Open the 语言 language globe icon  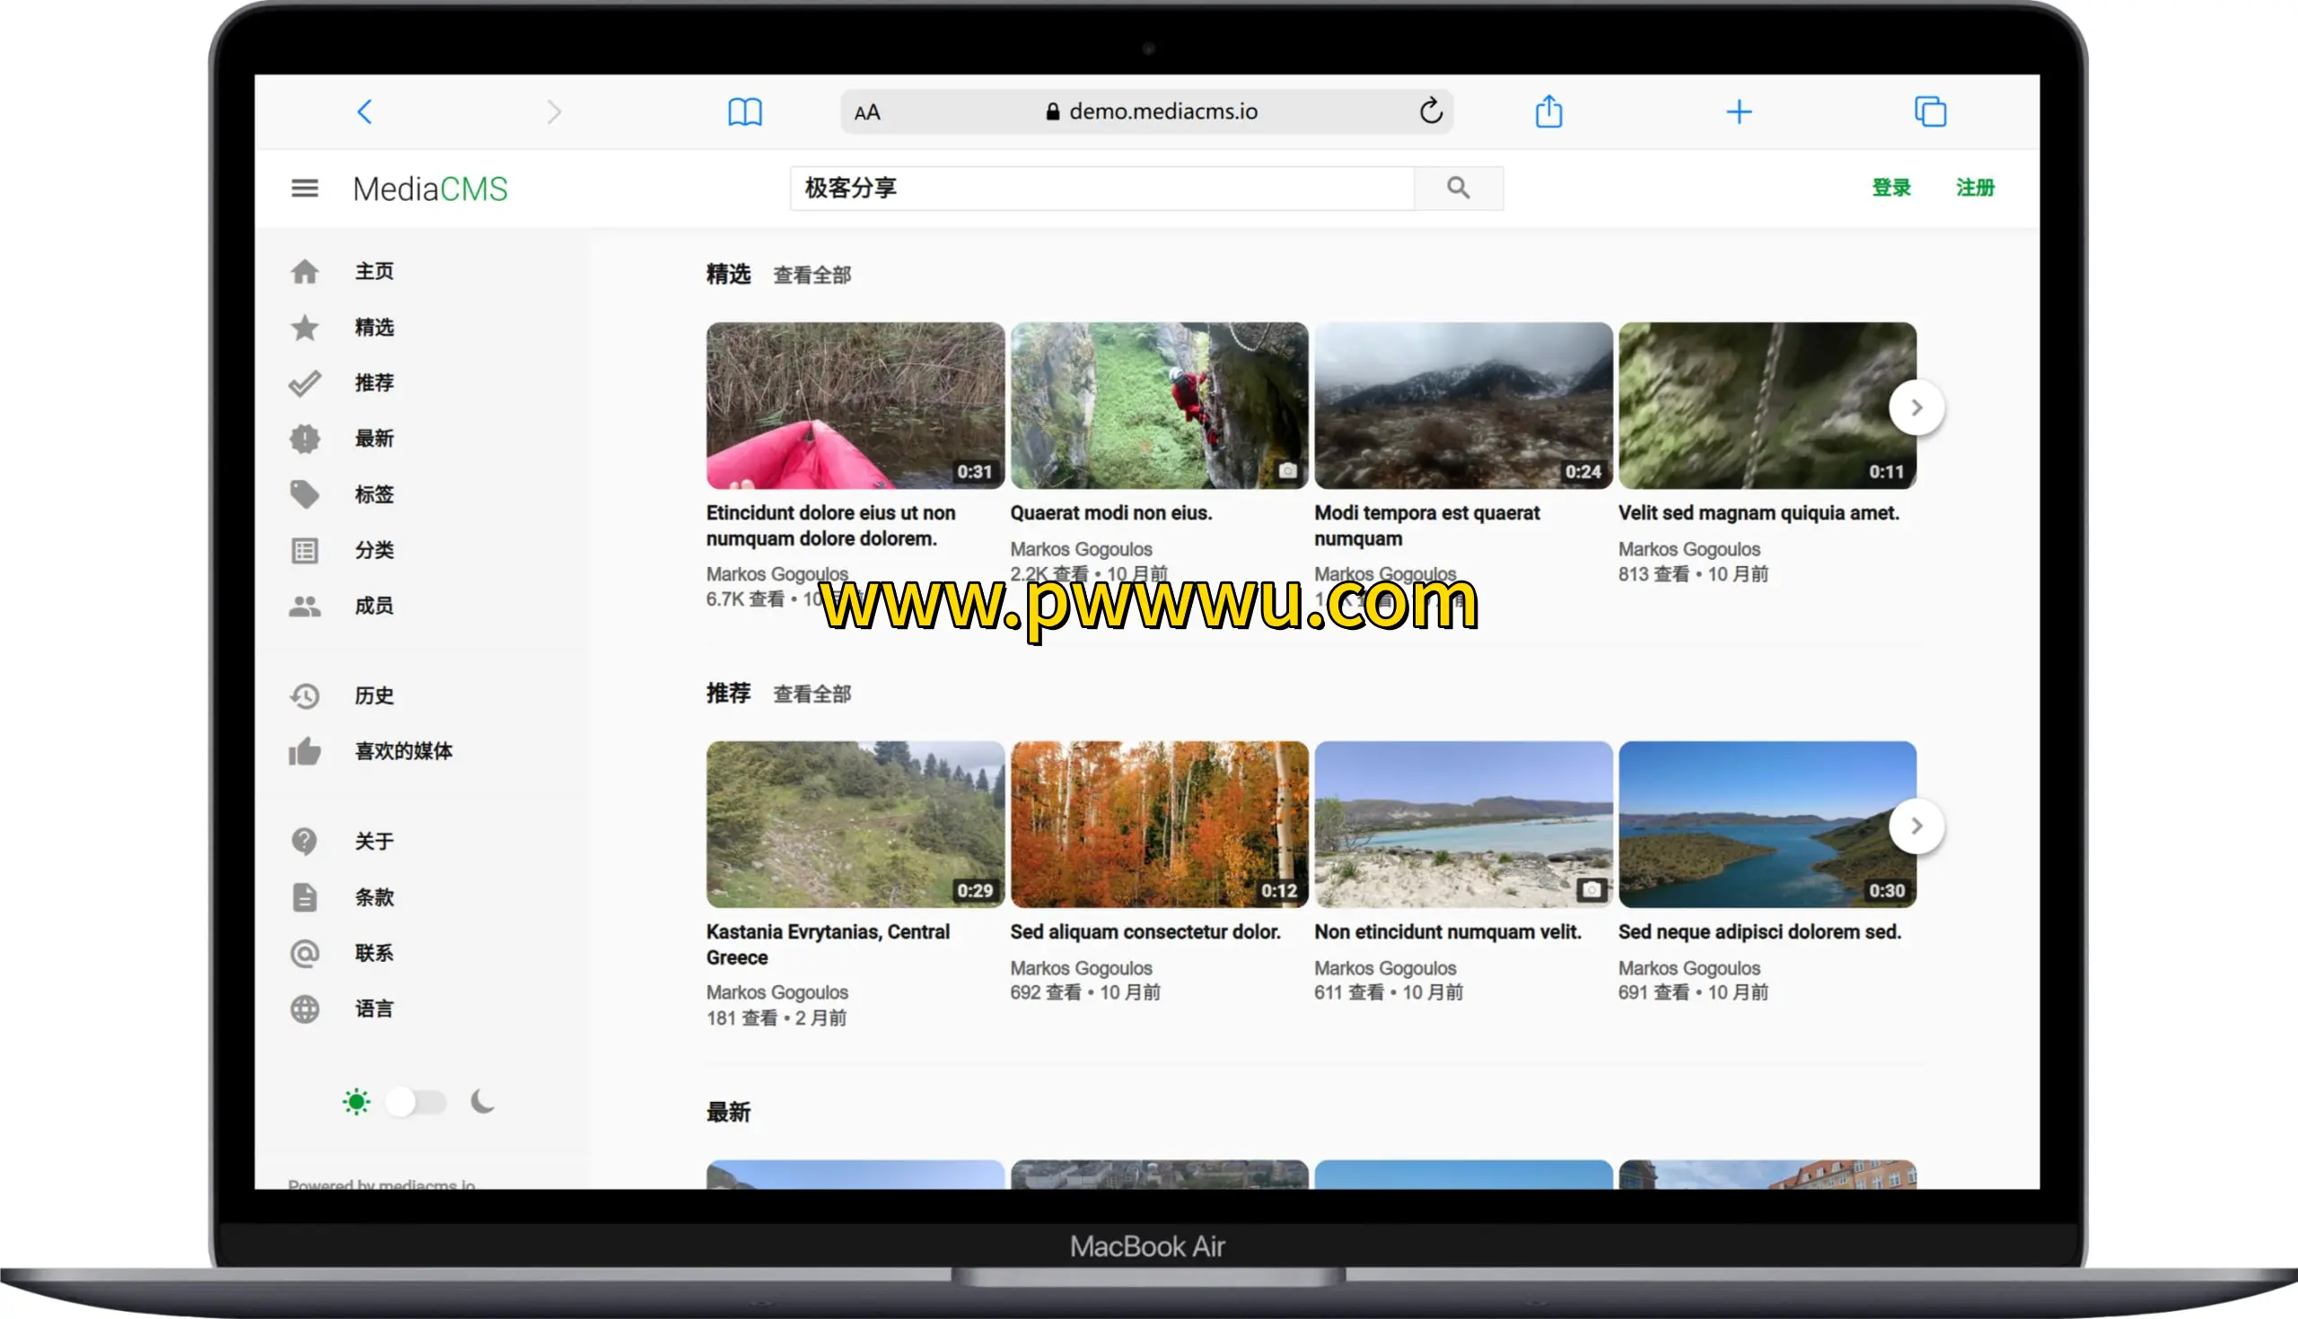pos(304,1009)
